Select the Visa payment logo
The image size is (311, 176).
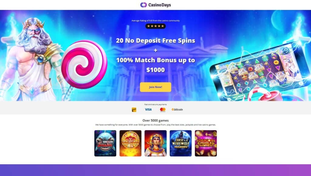[148, 109]
